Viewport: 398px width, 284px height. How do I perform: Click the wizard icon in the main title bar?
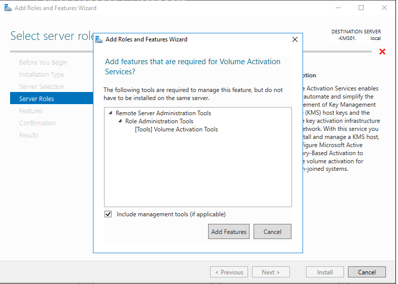(7, 8)
